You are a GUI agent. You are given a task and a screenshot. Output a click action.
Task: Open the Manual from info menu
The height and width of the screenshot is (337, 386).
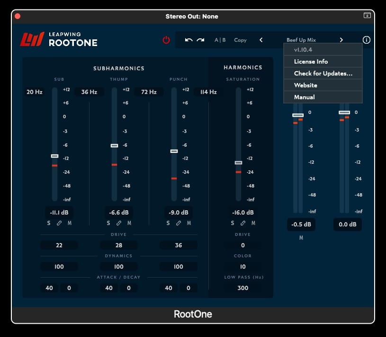tap(323, 97)
